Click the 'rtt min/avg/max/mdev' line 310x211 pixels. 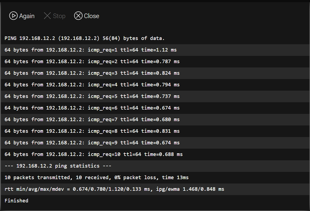click(155, 189)
